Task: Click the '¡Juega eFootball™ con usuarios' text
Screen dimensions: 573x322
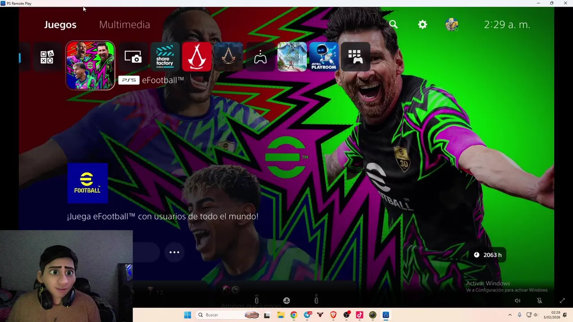Action: (x=162, y=216)
